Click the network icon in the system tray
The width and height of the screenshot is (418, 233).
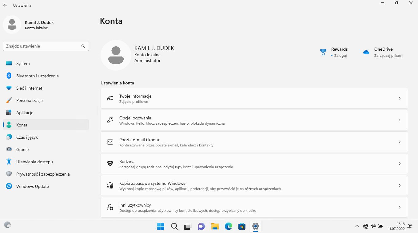coord(366,226)
